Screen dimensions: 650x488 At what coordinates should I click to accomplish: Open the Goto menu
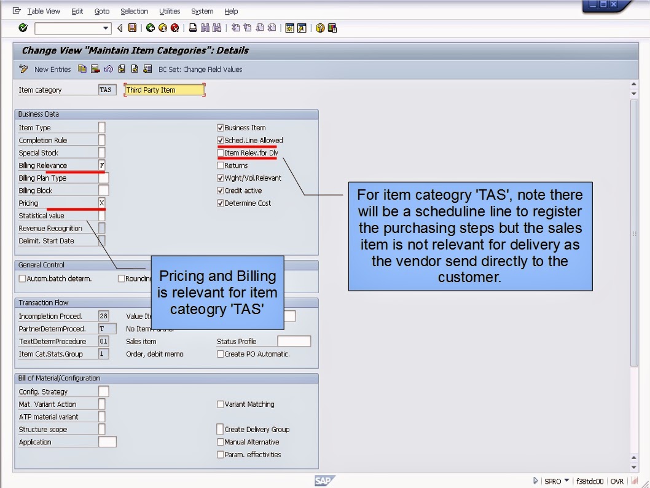pos(102,10)
